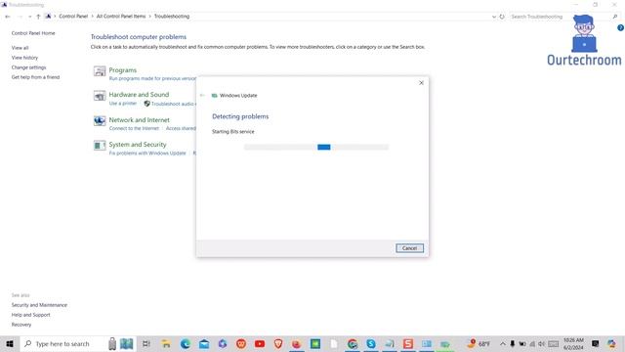625x352 pixels.
Task: Click the Search Troubleshooting field
Action: click(563, 17)
